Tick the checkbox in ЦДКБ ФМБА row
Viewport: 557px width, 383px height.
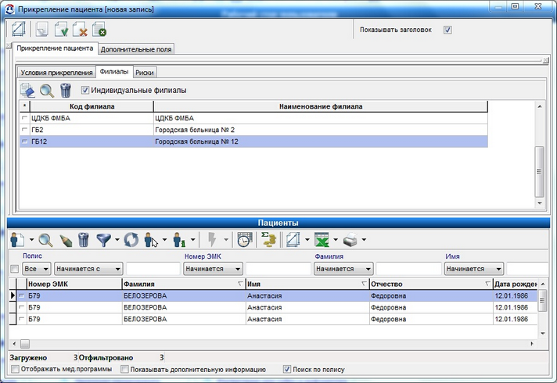(24, 118)
